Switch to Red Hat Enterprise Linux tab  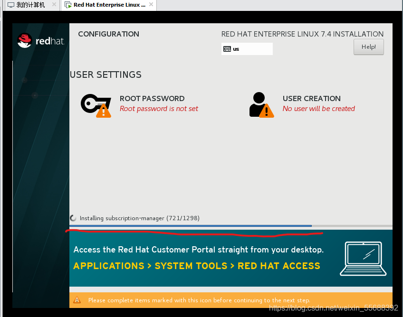click(x=109, y=5)
